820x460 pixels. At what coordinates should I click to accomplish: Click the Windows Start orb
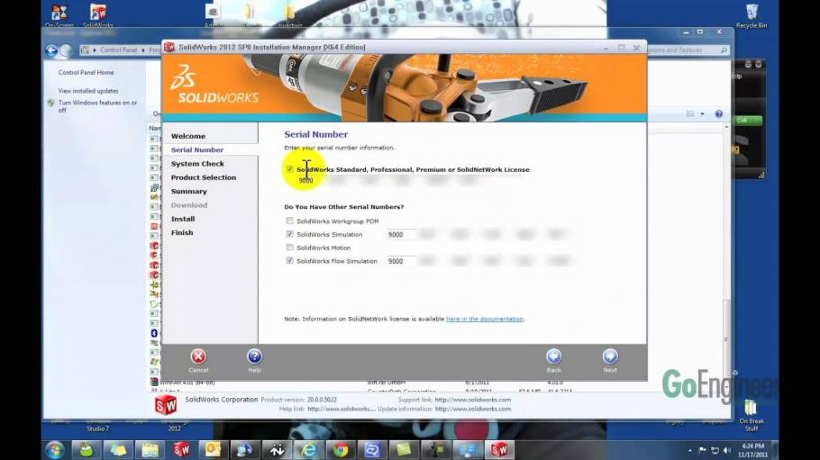54,449
